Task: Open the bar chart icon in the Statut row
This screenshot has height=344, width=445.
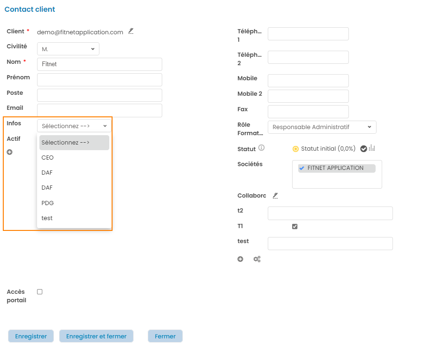Action: coord(372,148)
